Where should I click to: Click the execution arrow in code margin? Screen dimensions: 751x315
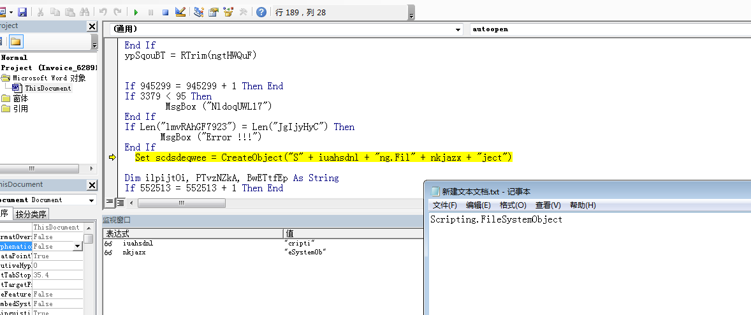(113, 157)
